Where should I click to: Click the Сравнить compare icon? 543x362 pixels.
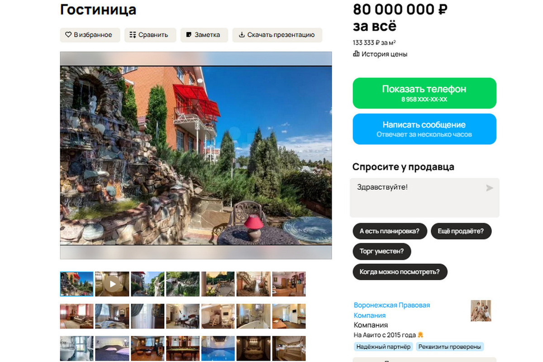[x=133, y=35]
